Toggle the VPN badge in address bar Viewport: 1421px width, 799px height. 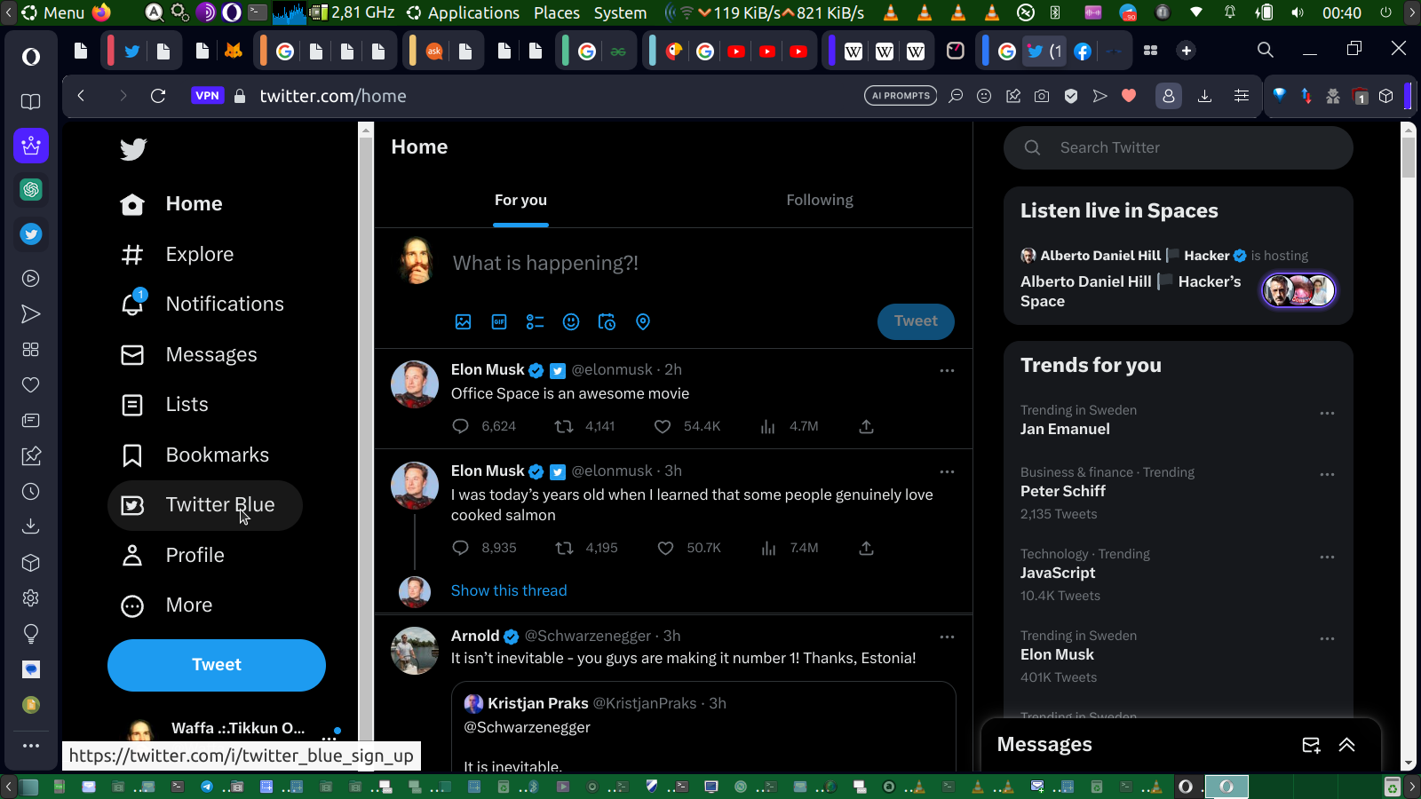pos(207,96)
